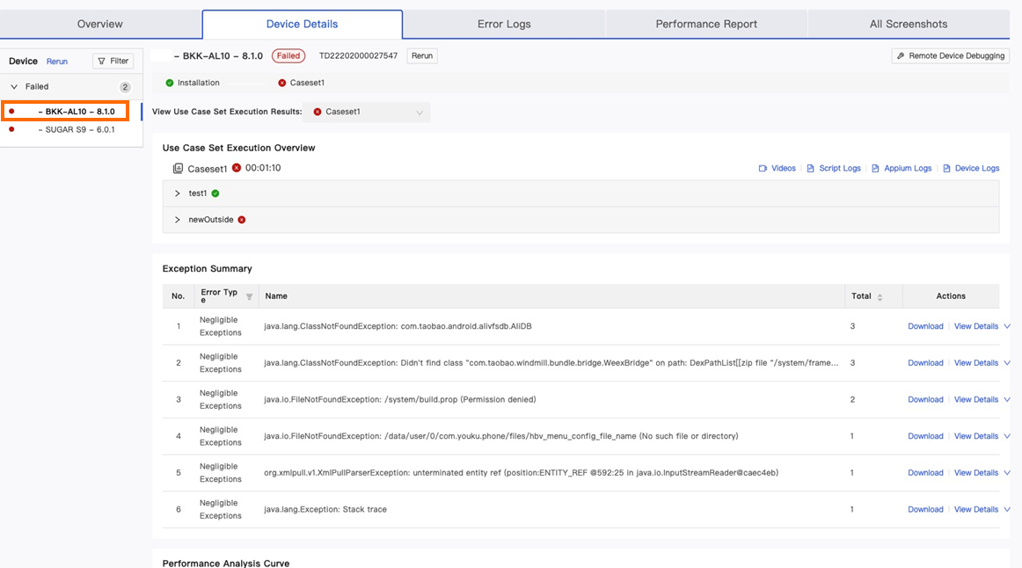
Task: Expand the test1 use case row
Action: [178, 193]
